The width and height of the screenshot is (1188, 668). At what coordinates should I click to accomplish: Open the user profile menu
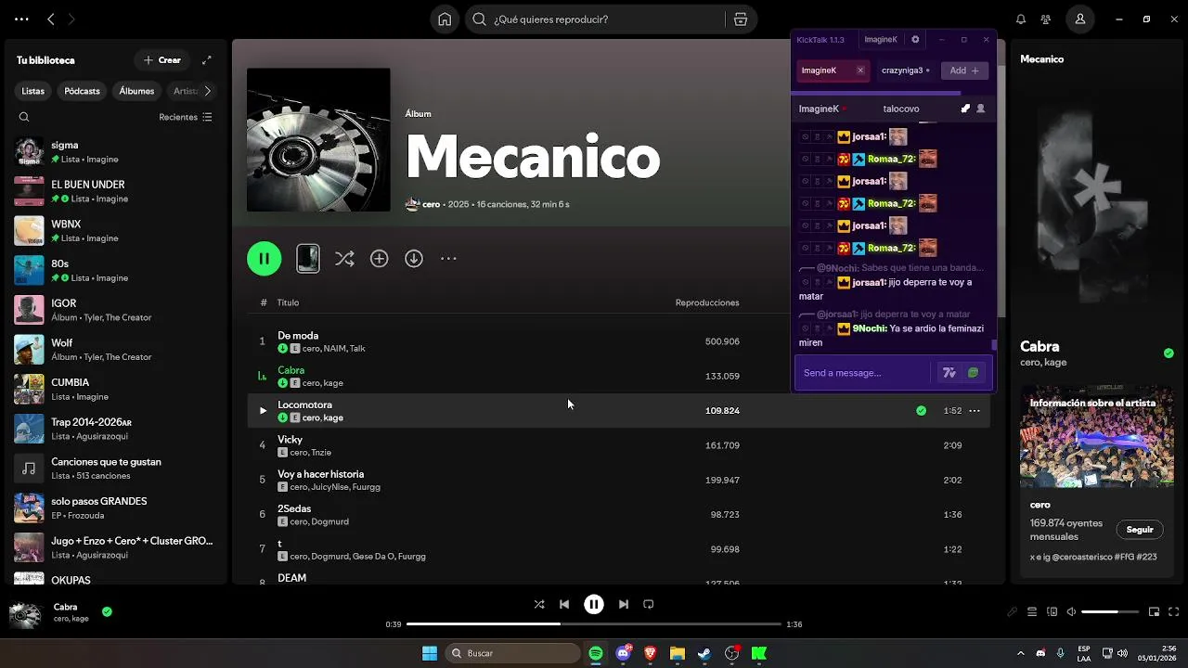[x=1080, y=19]
